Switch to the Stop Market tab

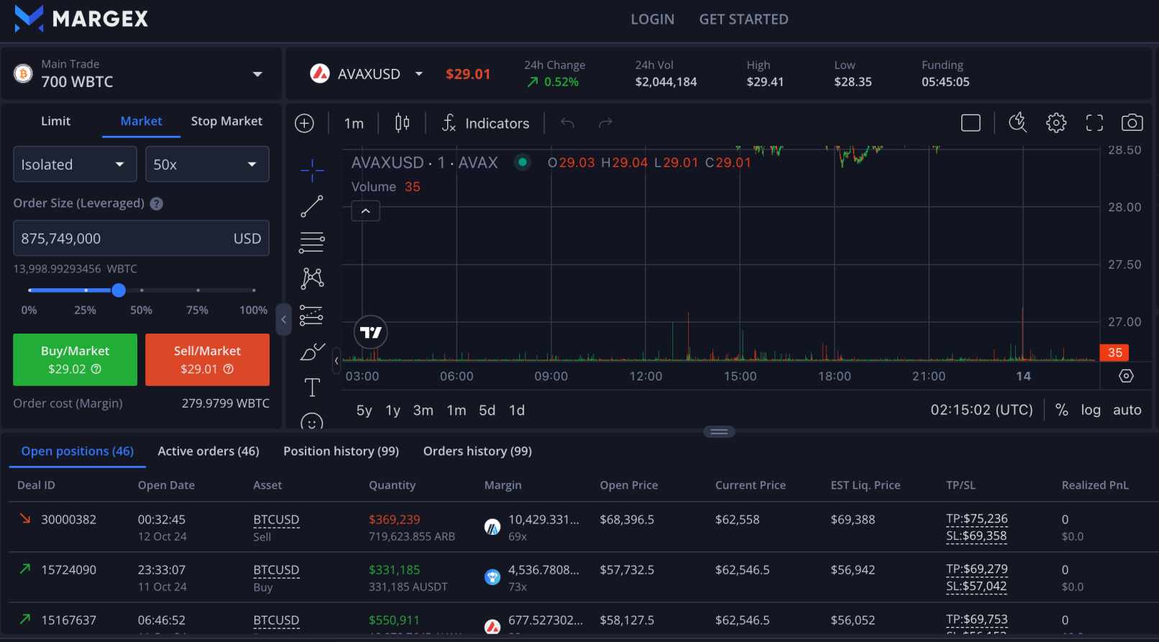[x=226, y=121]
